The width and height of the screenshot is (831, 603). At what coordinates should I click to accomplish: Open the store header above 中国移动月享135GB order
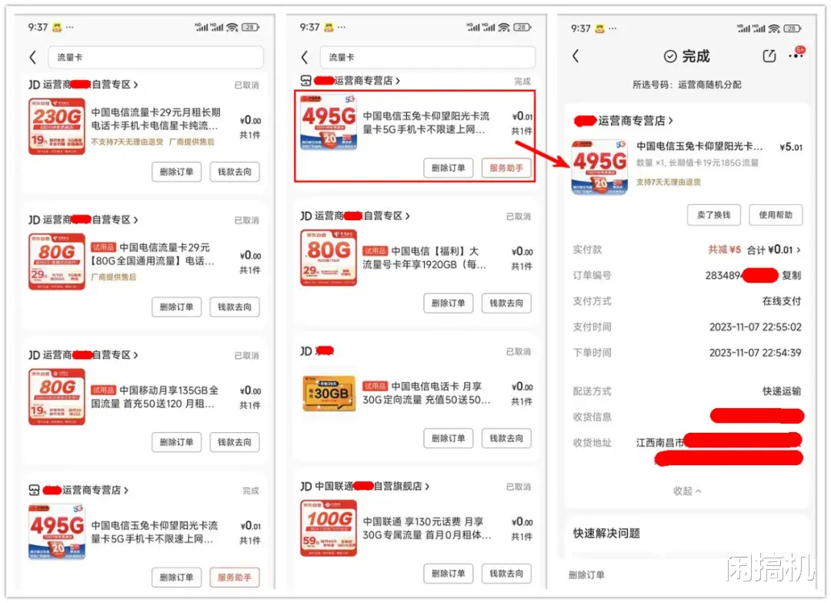coord(83,355)
